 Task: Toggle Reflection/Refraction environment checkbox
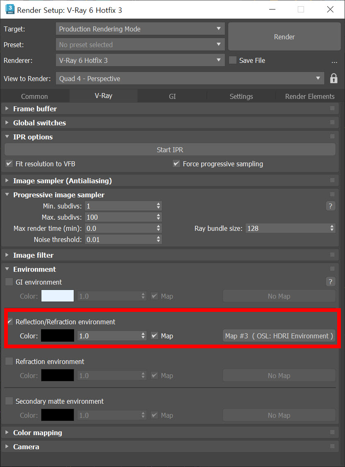(x=10, y=322)
